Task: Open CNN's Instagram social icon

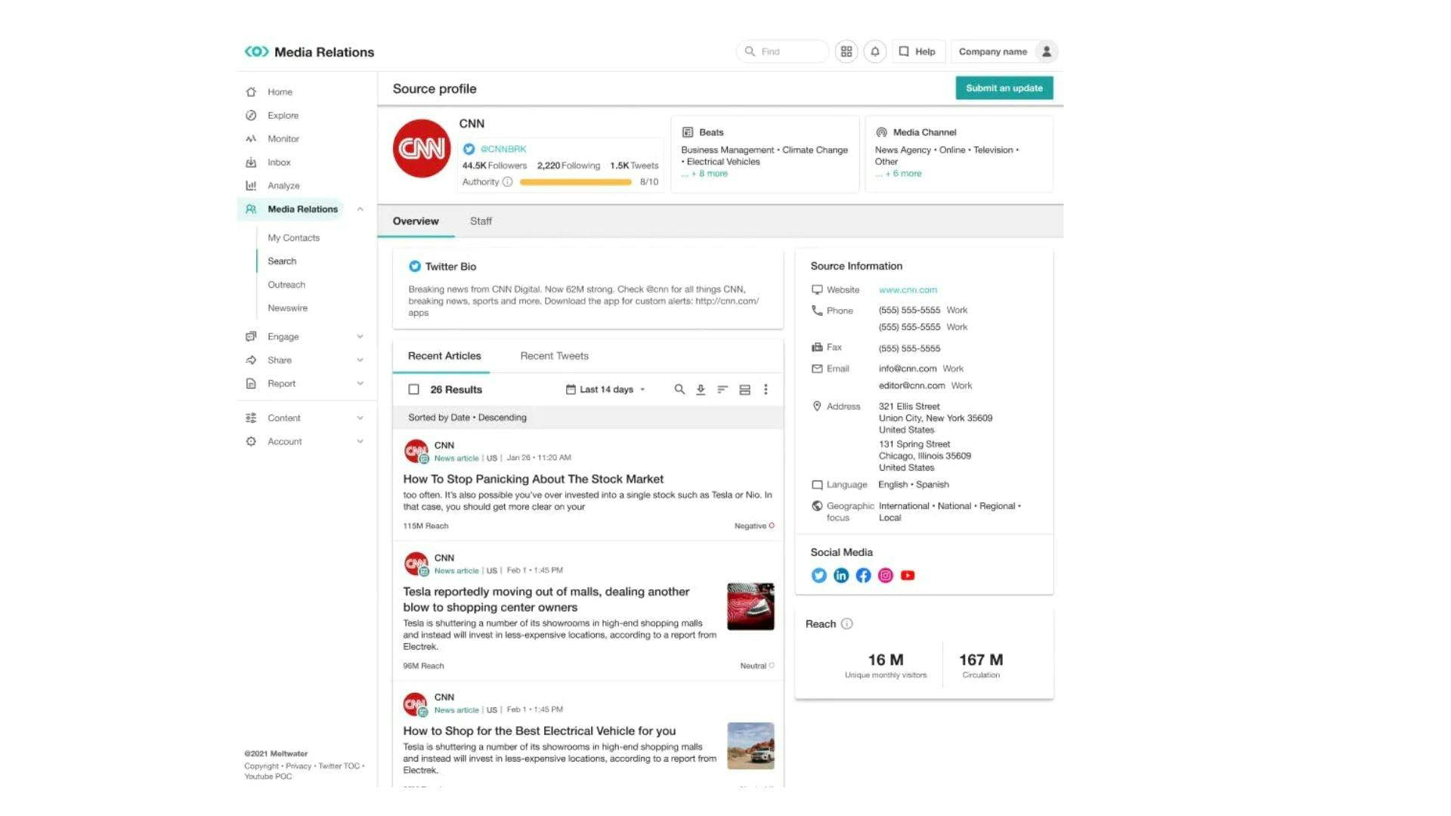Action: 886,576
